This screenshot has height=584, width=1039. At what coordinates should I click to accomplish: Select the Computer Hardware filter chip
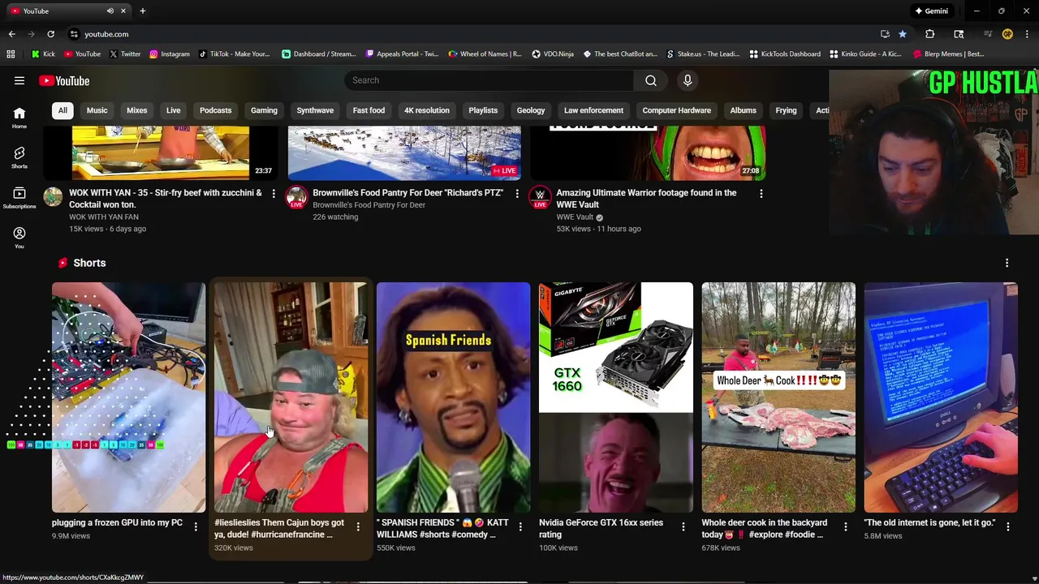click(677, 110)
